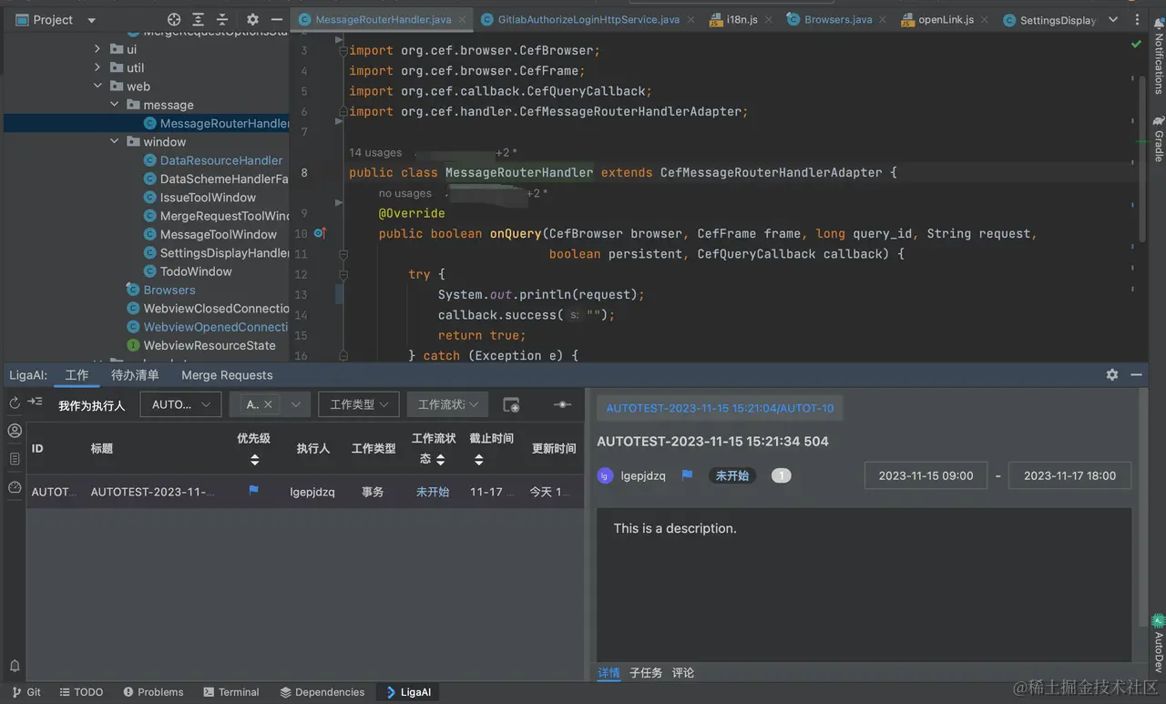Click the onQuery override gutter icon

[x=320, y=233]
